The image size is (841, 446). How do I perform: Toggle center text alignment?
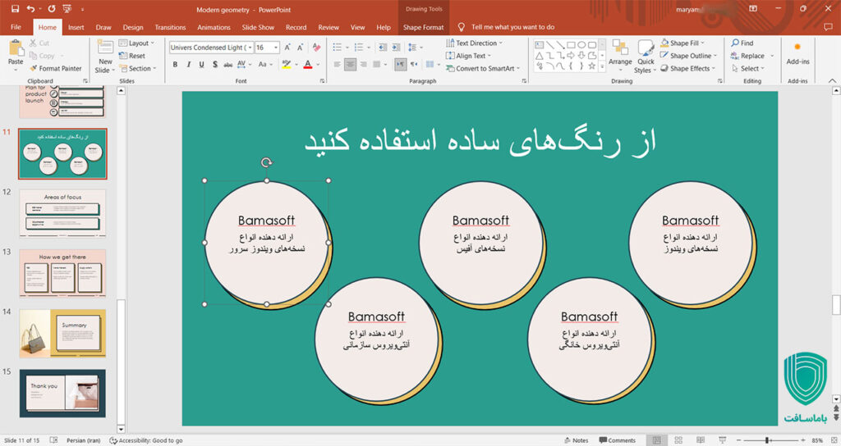click(x=351, y=64)
